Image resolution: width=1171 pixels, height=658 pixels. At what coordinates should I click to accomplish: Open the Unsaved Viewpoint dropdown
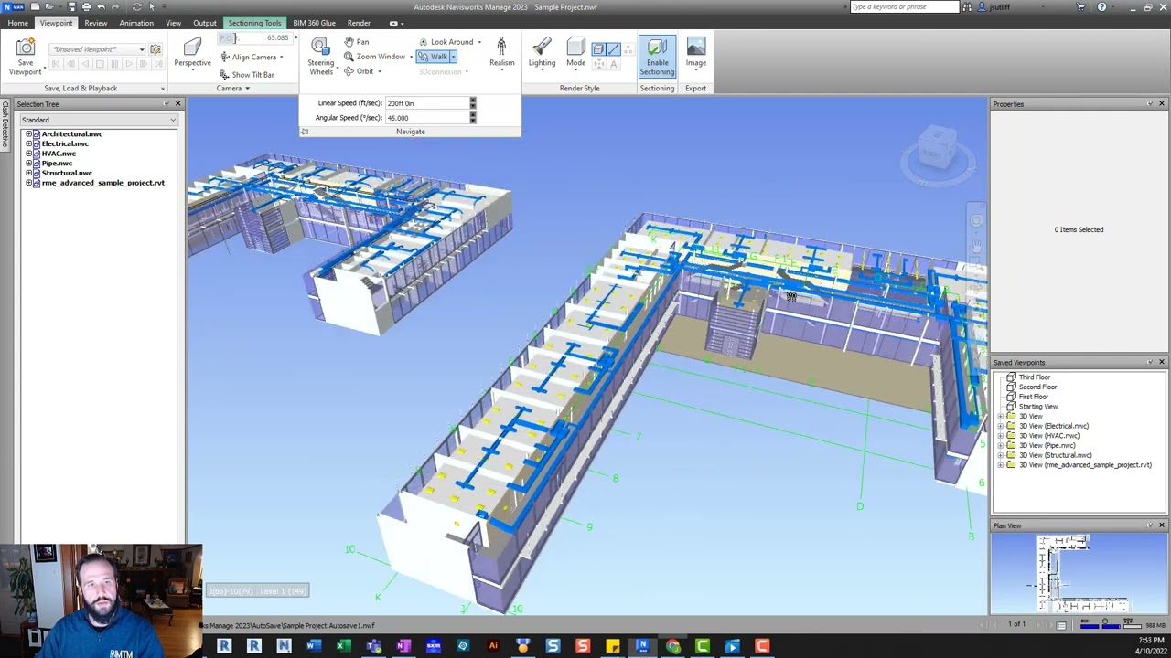click(x=142, y=49)
